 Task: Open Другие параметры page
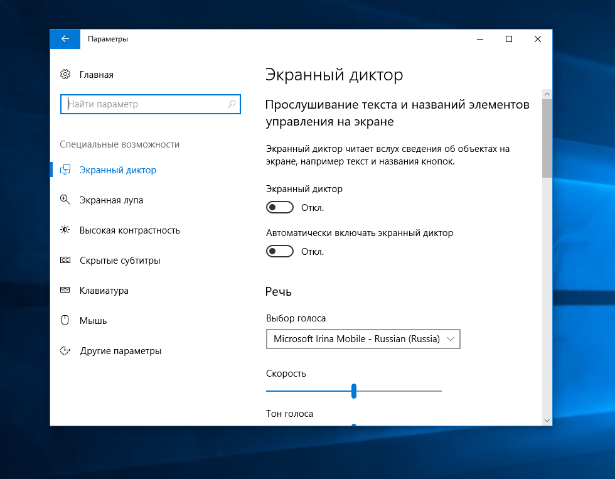[x=120, y=351]
